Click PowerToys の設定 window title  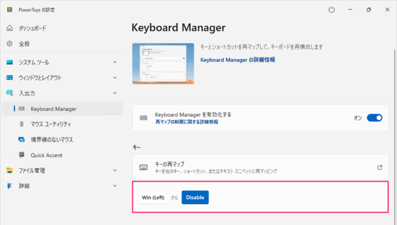pyautogui.click(x=37, y=9)
